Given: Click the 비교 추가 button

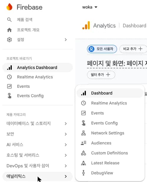Looking at the screenshot, I should pyautogui.click(x=133, y=49).
